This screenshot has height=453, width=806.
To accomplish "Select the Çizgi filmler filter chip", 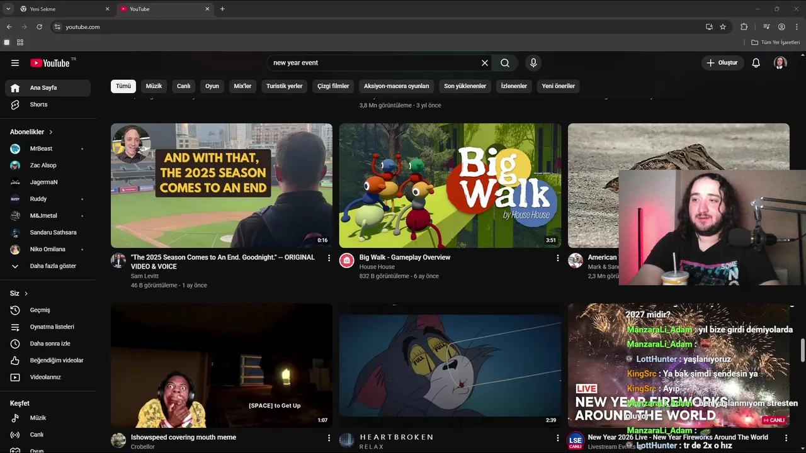I will click(333, 86).
